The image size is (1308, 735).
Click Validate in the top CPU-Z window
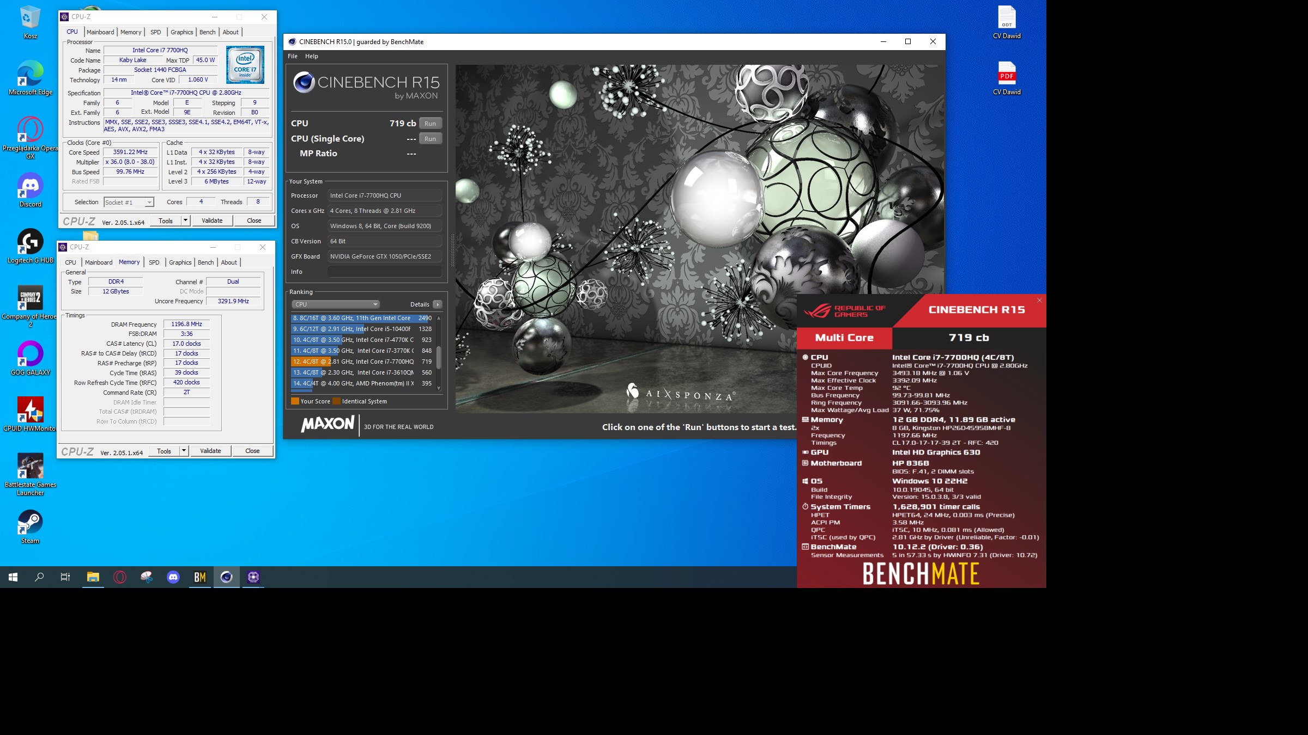(x=212, y=220)
